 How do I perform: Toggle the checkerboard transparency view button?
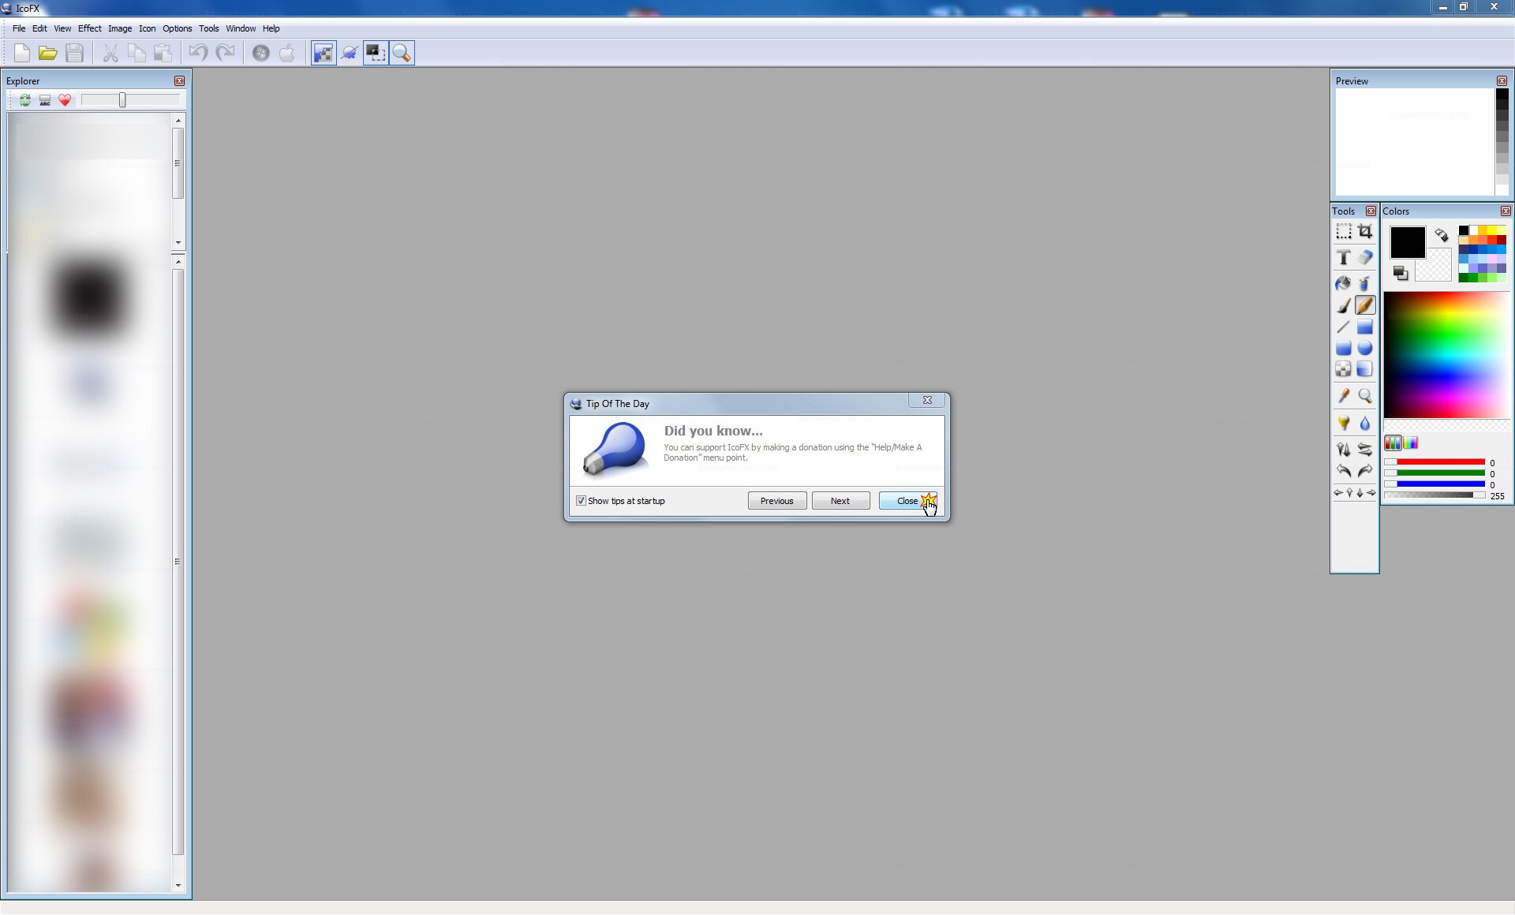[x=324, y=53]
